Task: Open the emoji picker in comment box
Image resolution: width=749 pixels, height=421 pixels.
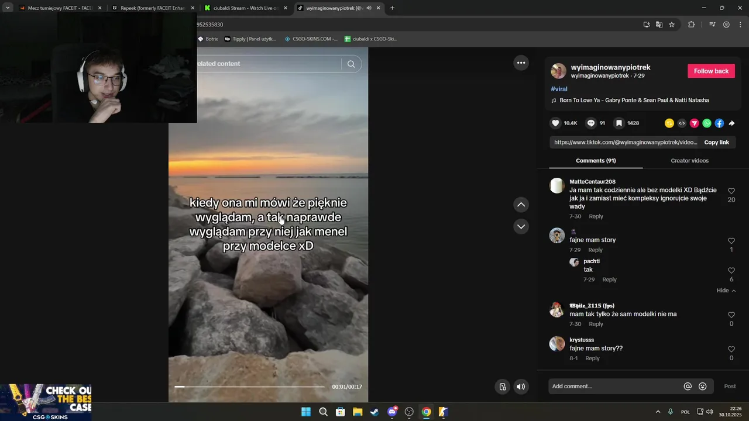Action: tap(703, 387)
